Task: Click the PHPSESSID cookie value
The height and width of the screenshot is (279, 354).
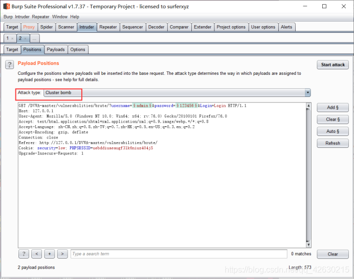Action: (123, 148)
